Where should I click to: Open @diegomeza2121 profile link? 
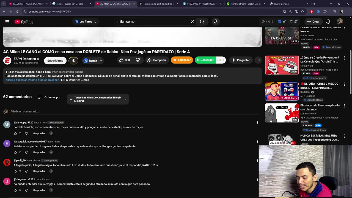24,179
